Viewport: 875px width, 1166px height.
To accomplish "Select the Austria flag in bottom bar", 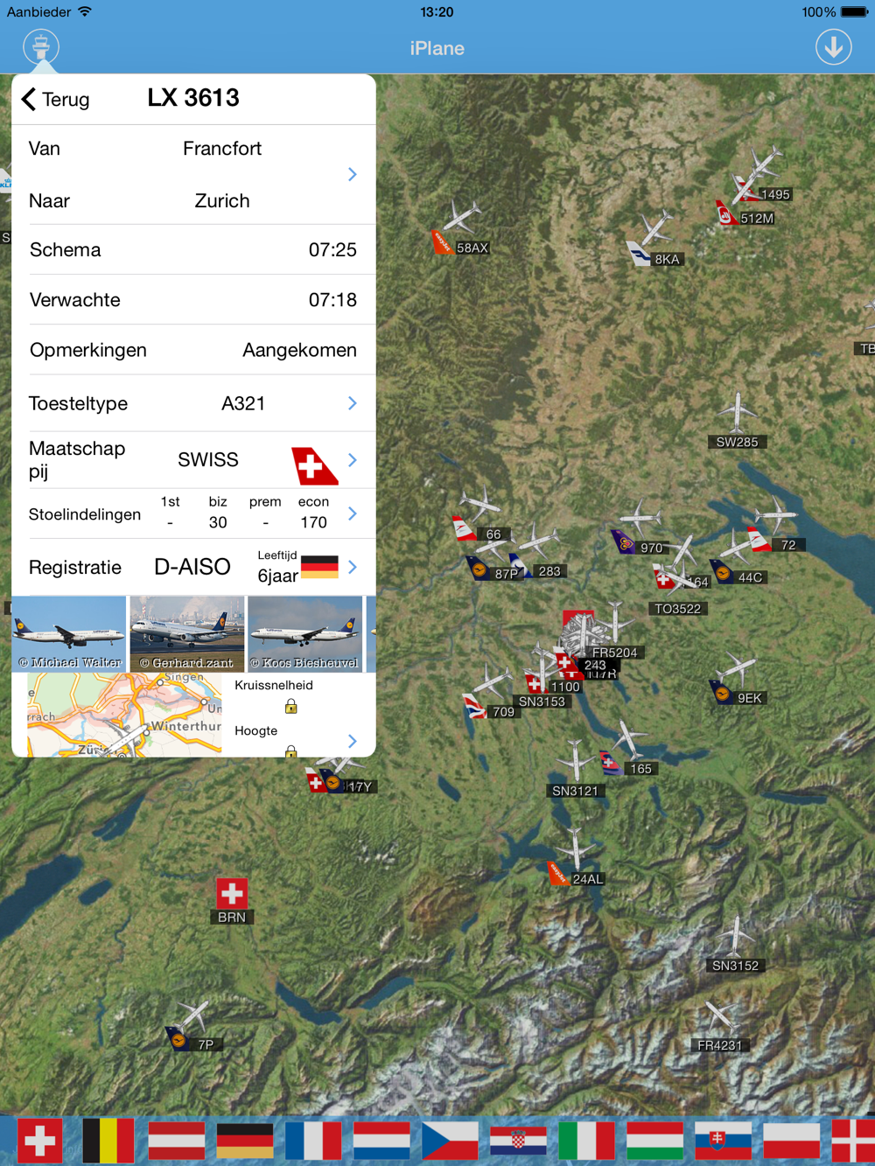I will (x=176, y=1141).
